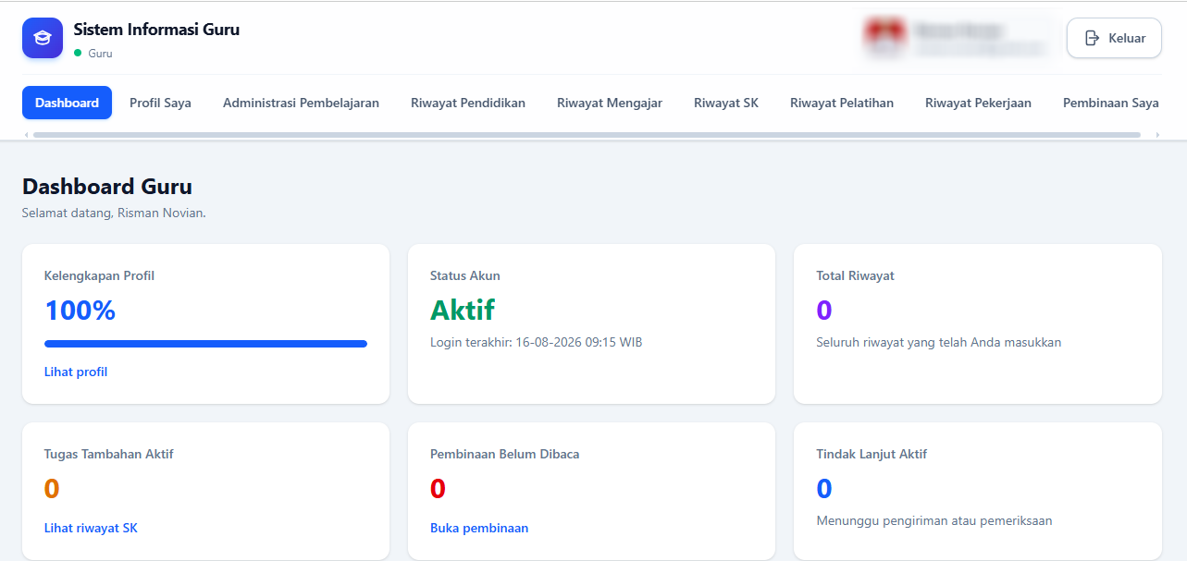Click the Keluar logout button
Image resolution: width=1187 pixels, height=561 pixels.
[x=1114, y=38]
